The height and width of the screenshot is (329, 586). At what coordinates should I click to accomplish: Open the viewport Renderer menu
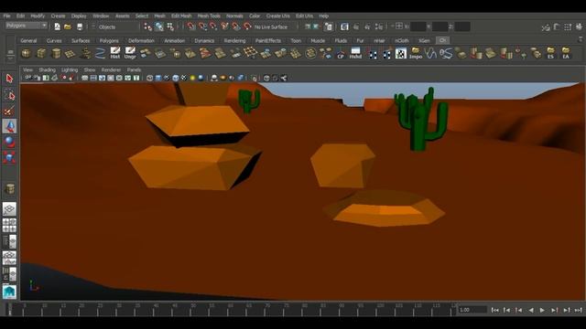point(111,69)
